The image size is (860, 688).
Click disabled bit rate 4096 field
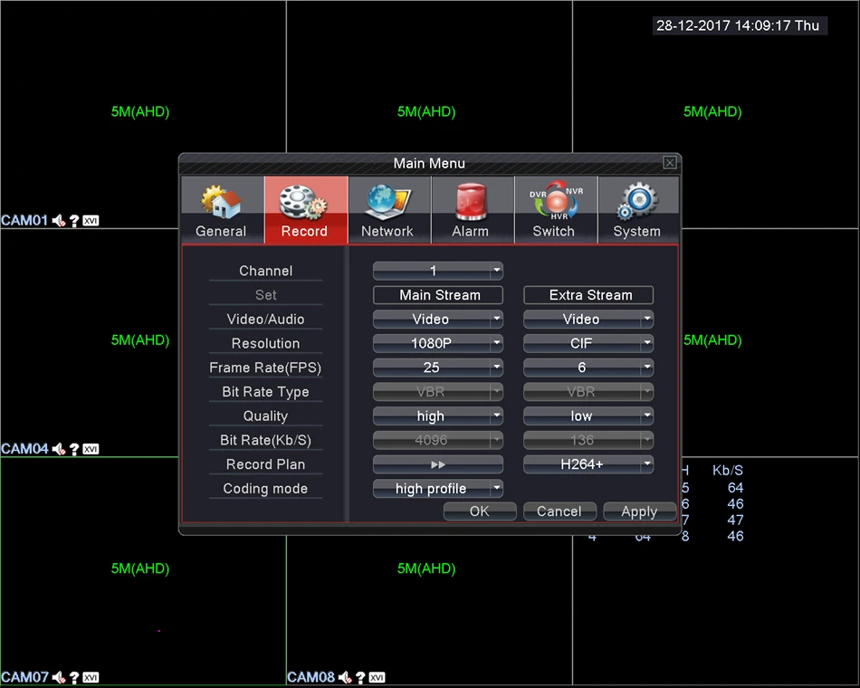pos(437,440)
